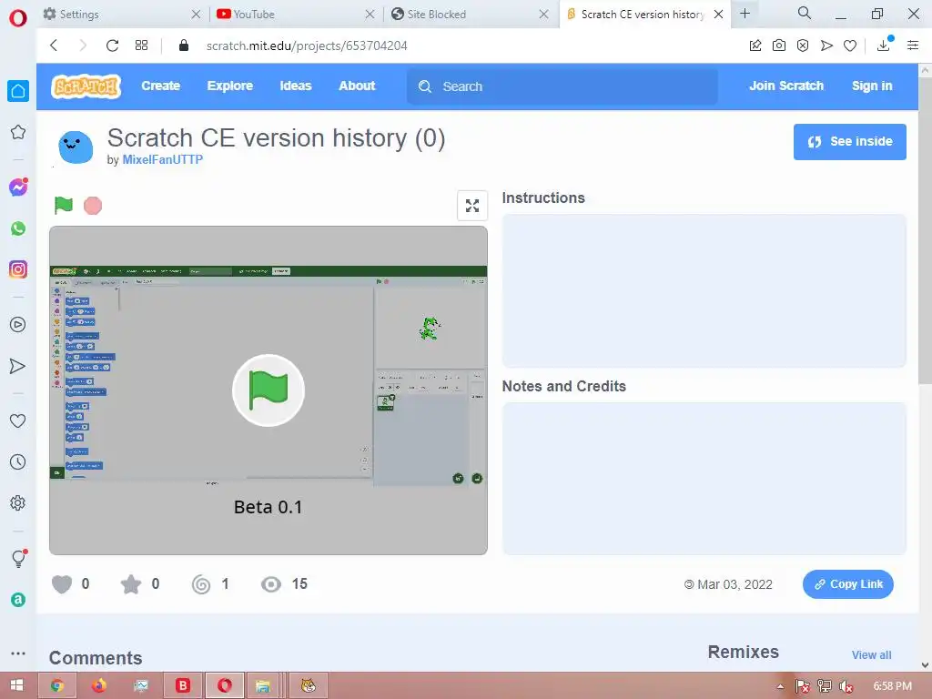Open bookmarks star in Opera sidebar

(18, 132)
